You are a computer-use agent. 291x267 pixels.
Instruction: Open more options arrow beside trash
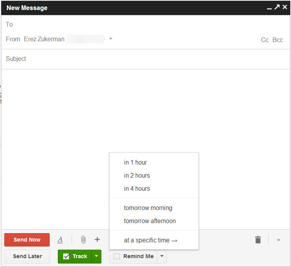coord(278,240)
